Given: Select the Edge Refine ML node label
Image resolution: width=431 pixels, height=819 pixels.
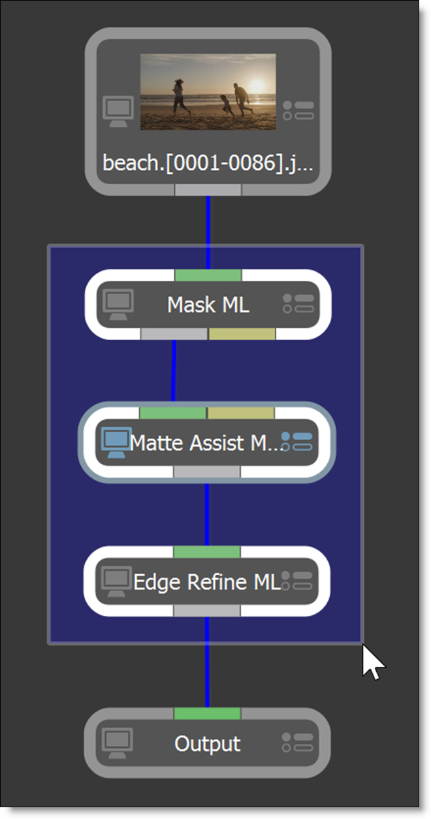Looking at the screenshot, I should (206, 581).
